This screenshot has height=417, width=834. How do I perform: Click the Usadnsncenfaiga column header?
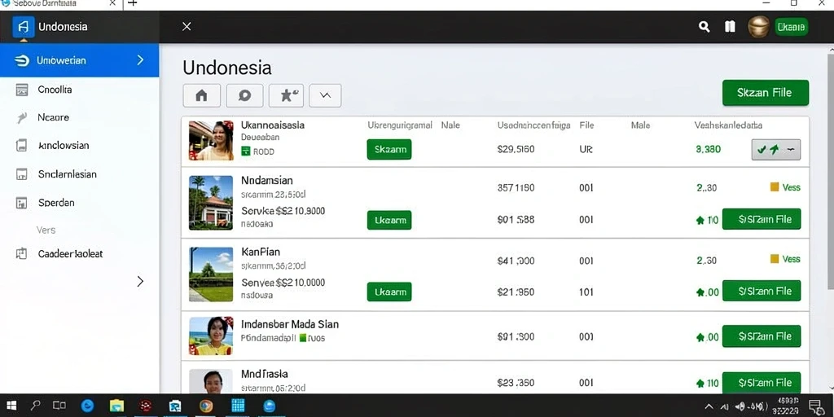tap(534, 125)
